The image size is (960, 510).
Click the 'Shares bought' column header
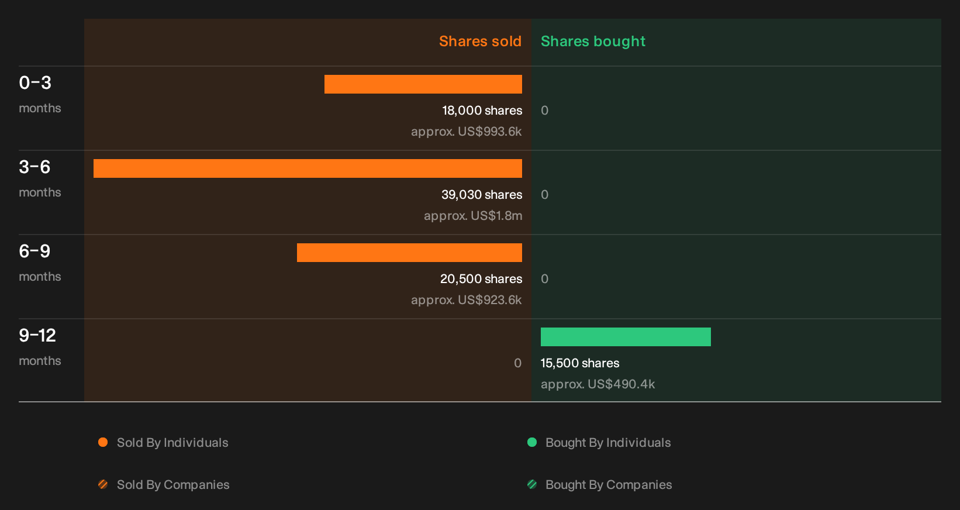(x=593, y=42)
